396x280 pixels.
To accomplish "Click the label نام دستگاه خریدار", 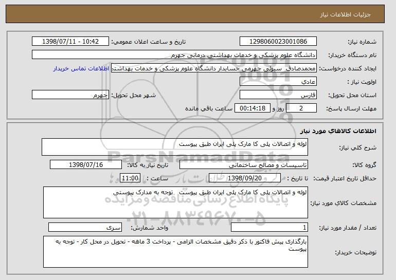I will pyautogui.click(x=353, y=55).
